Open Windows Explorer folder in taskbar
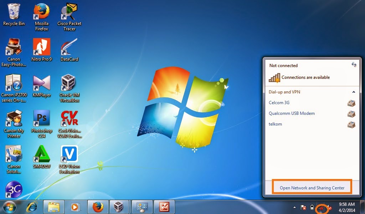 click(x=54, y=207)
